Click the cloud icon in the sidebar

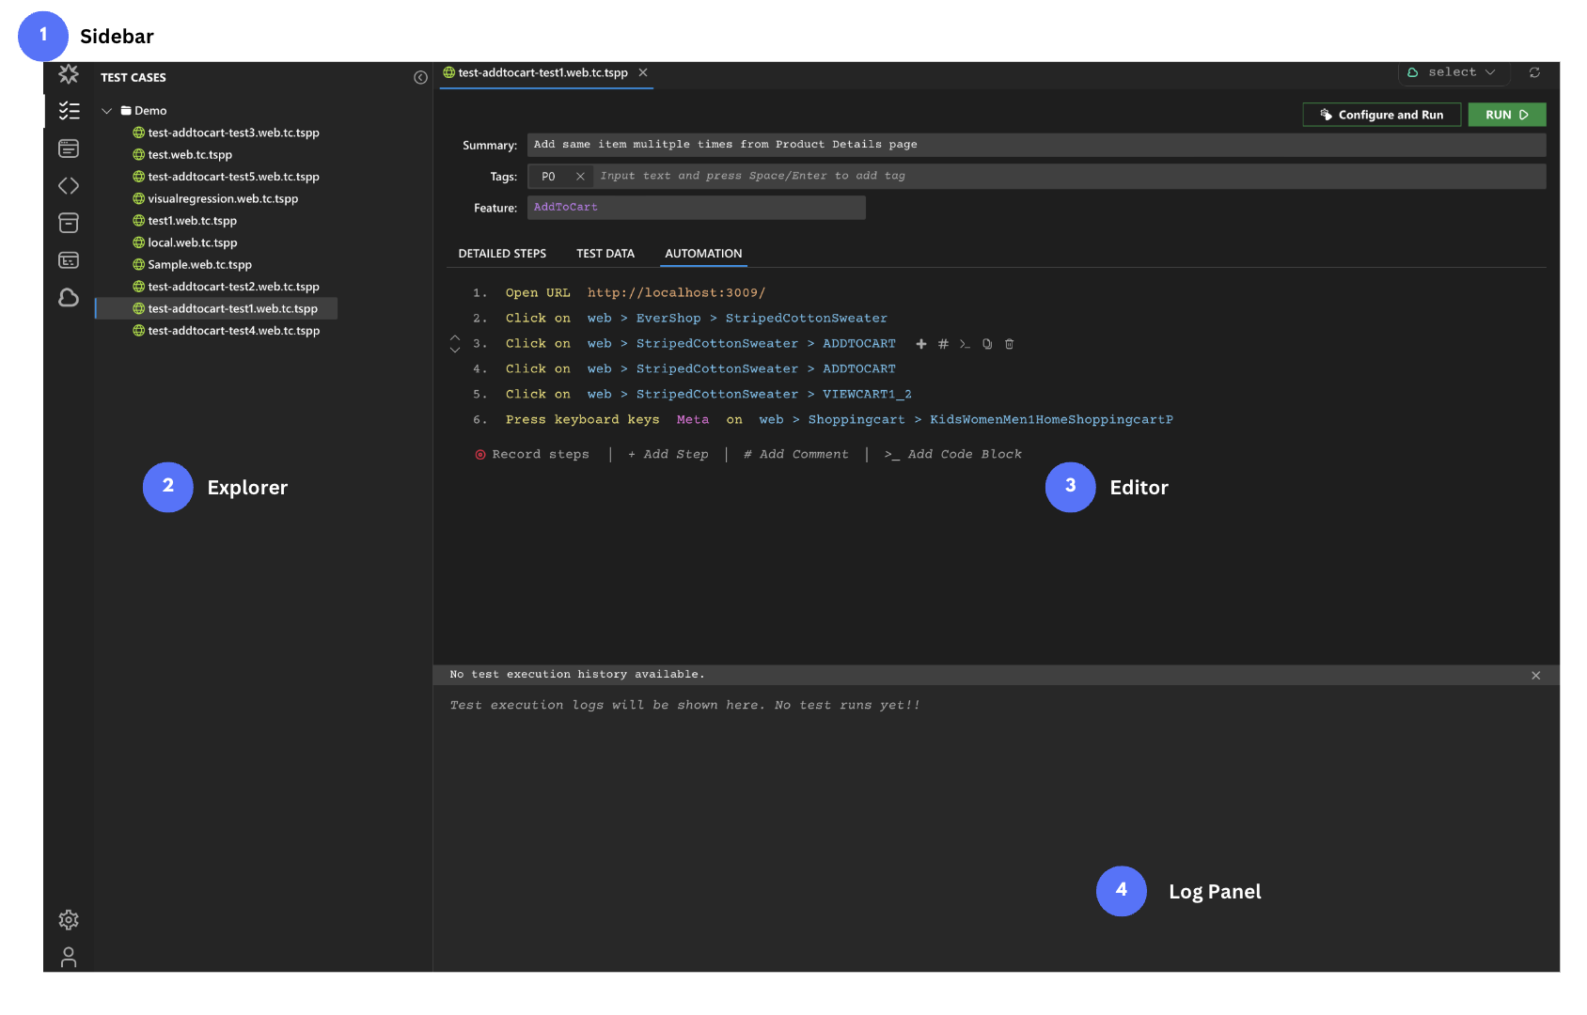tap(69, 298)
